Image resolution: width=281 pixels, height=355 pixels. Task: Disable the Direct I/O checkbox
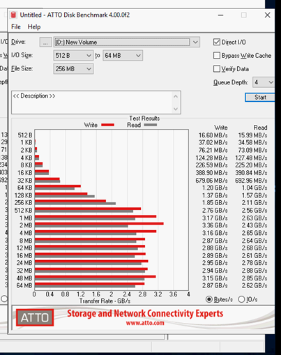click(x=217, y=42)
